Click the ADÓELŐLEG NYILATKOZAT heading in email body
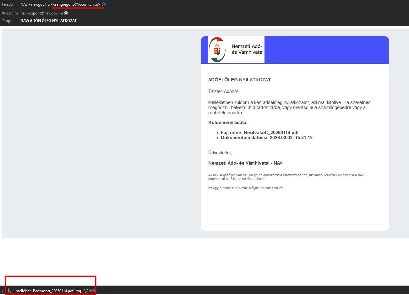Image resolution: width=409 pixels, height=295 pixels. 239,80
